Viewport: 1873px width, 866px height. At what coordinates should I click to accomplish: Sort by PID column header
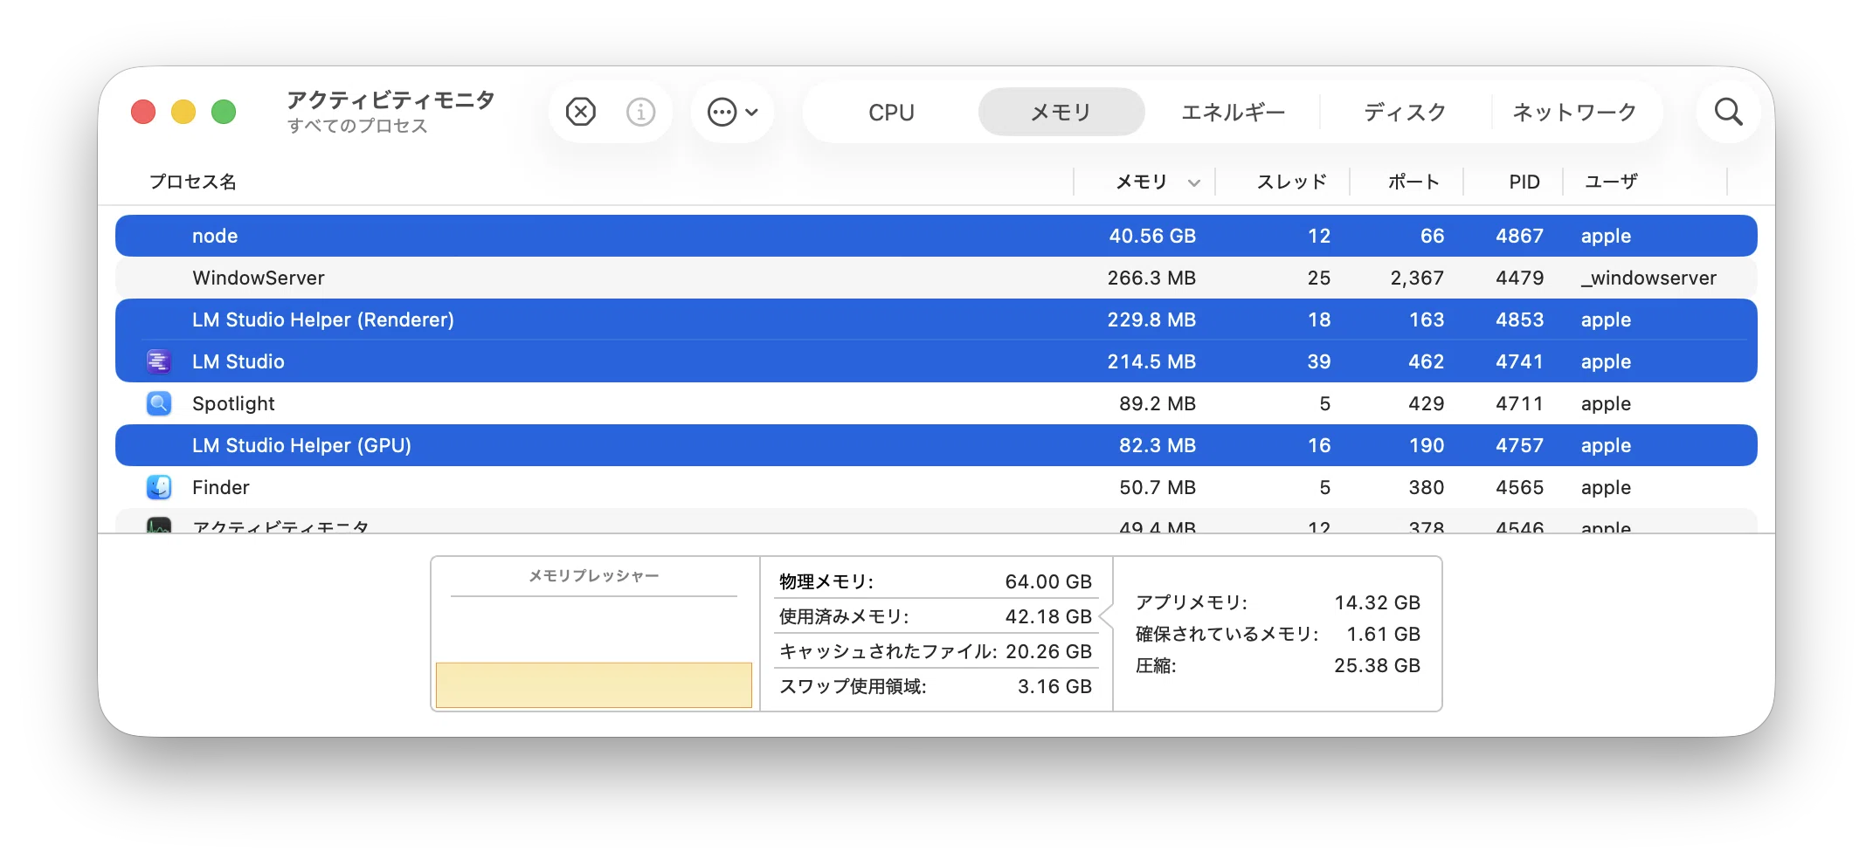pos(1524,182)
